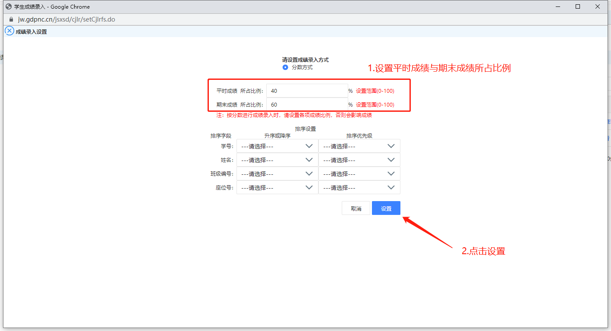The image size is (611, 331).
Task: Click the 期末成绩 percentage input field
Action: click(307, 105)
